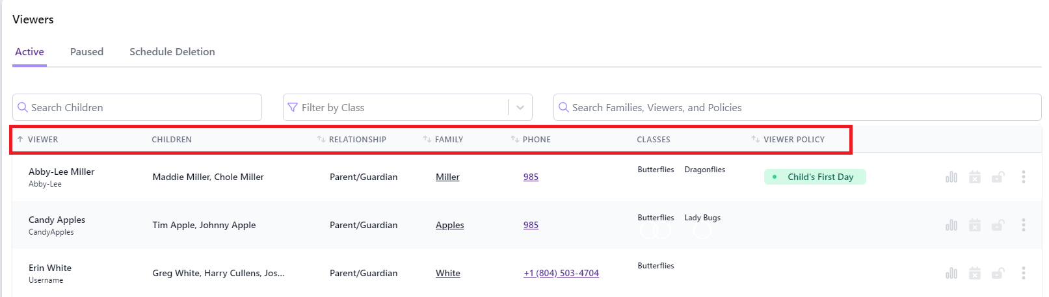This screenshot has height=297, width=1049.
Task: Open the Apples family link
Action: 450,225
